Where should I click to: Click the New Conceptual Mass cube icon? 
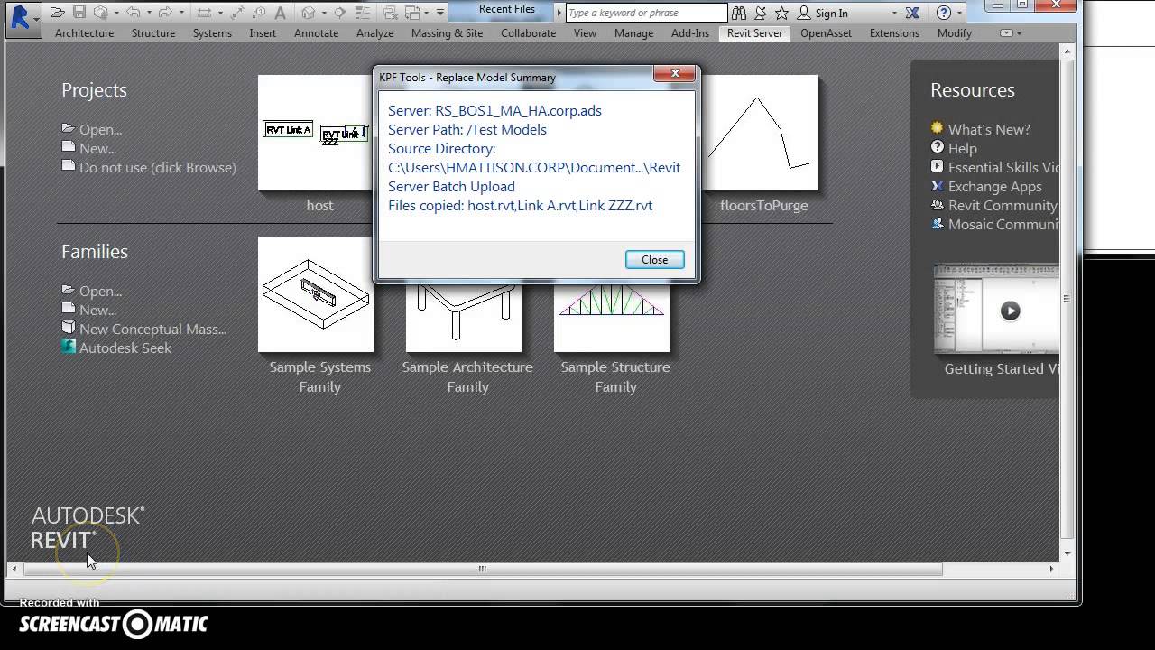(69, 328)
